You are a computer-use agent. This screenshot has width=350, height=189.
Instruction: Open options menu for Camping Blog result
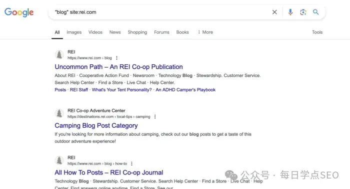[x=155, y=117]
